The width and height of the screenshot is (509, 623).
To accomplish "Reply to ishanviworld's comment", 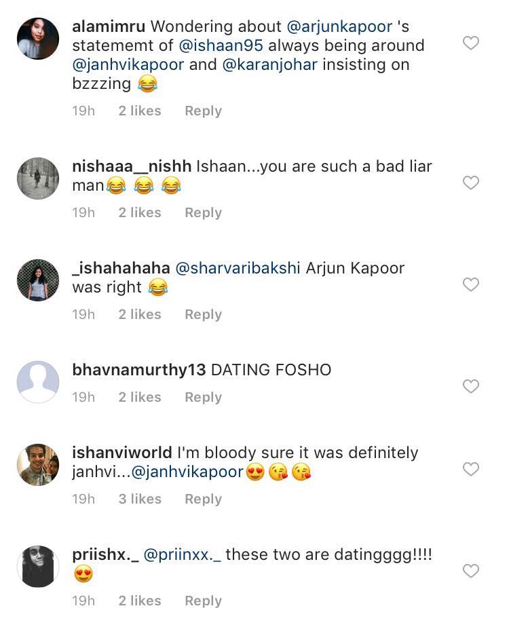I will (203, 499).
